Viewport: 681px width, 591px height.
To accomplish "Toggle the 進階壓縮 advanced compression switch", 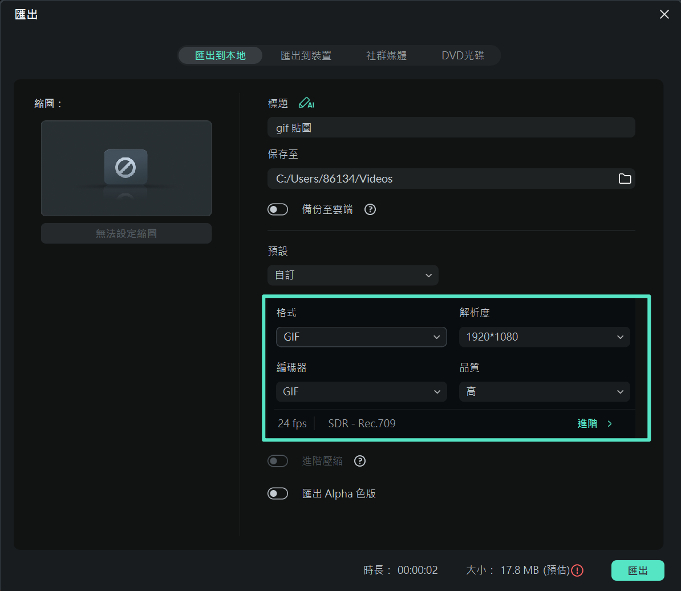I will click(278, 461).
